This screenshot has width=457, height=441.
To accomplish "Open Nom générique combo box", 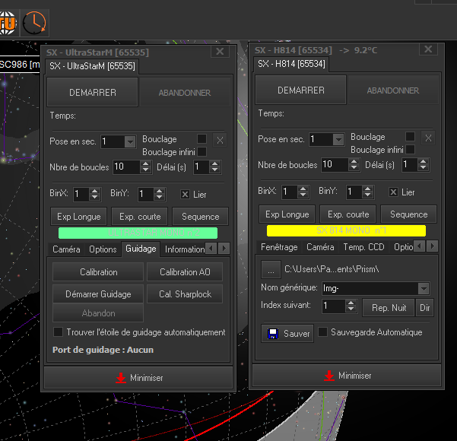I will tap(424, 288).
